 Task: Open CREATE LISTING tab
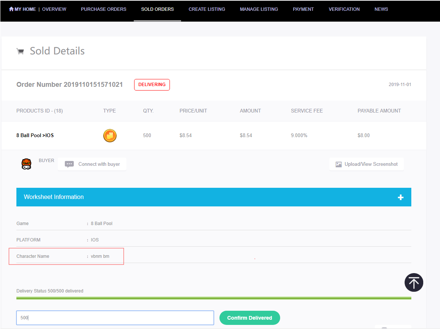[x=207, y=9]
